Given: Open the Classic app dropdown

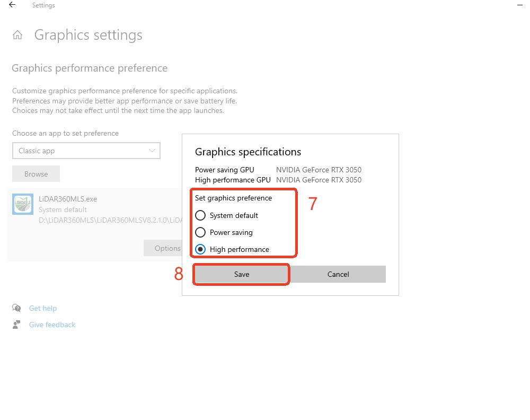Looking at the screenshot, I should [86, 151].
